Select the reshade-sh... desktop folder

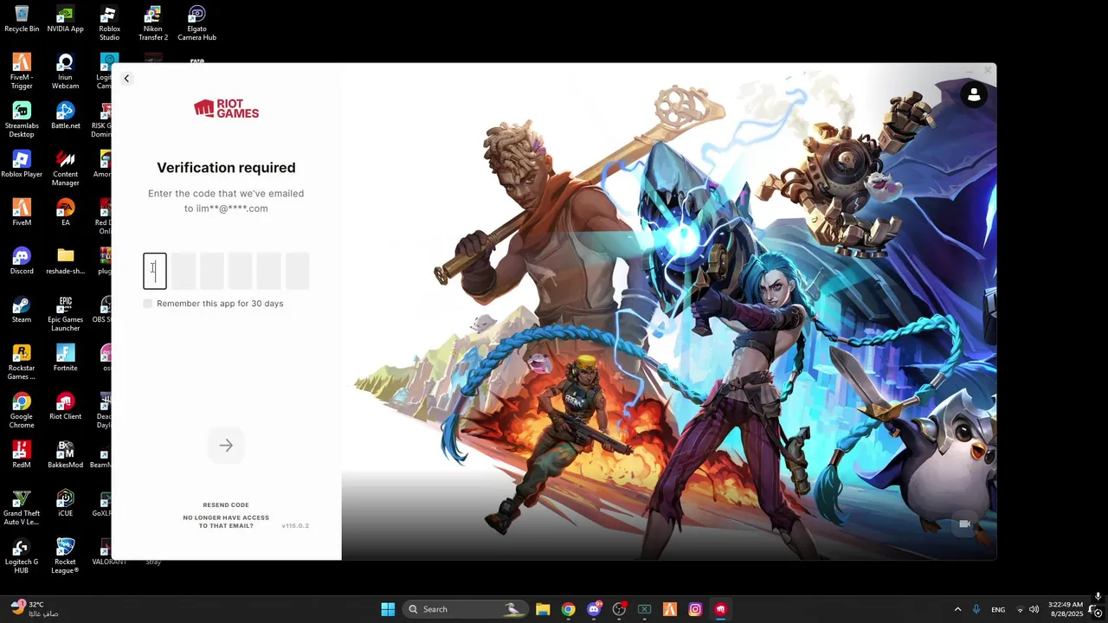coord(65,260)
